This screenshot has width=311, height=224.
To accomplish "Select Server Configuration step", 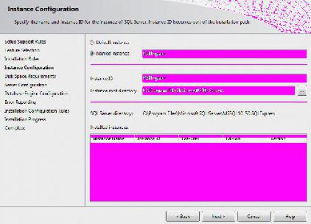I will tap(26, 85).
